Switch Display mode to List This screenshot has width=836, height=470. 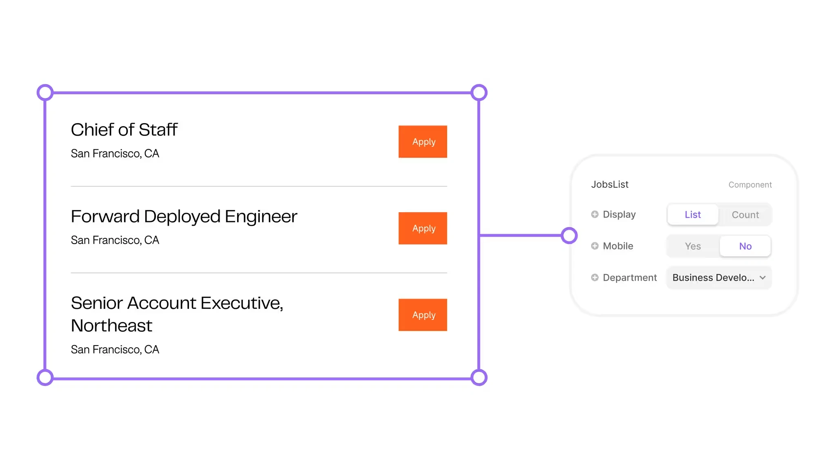[693, 214]
